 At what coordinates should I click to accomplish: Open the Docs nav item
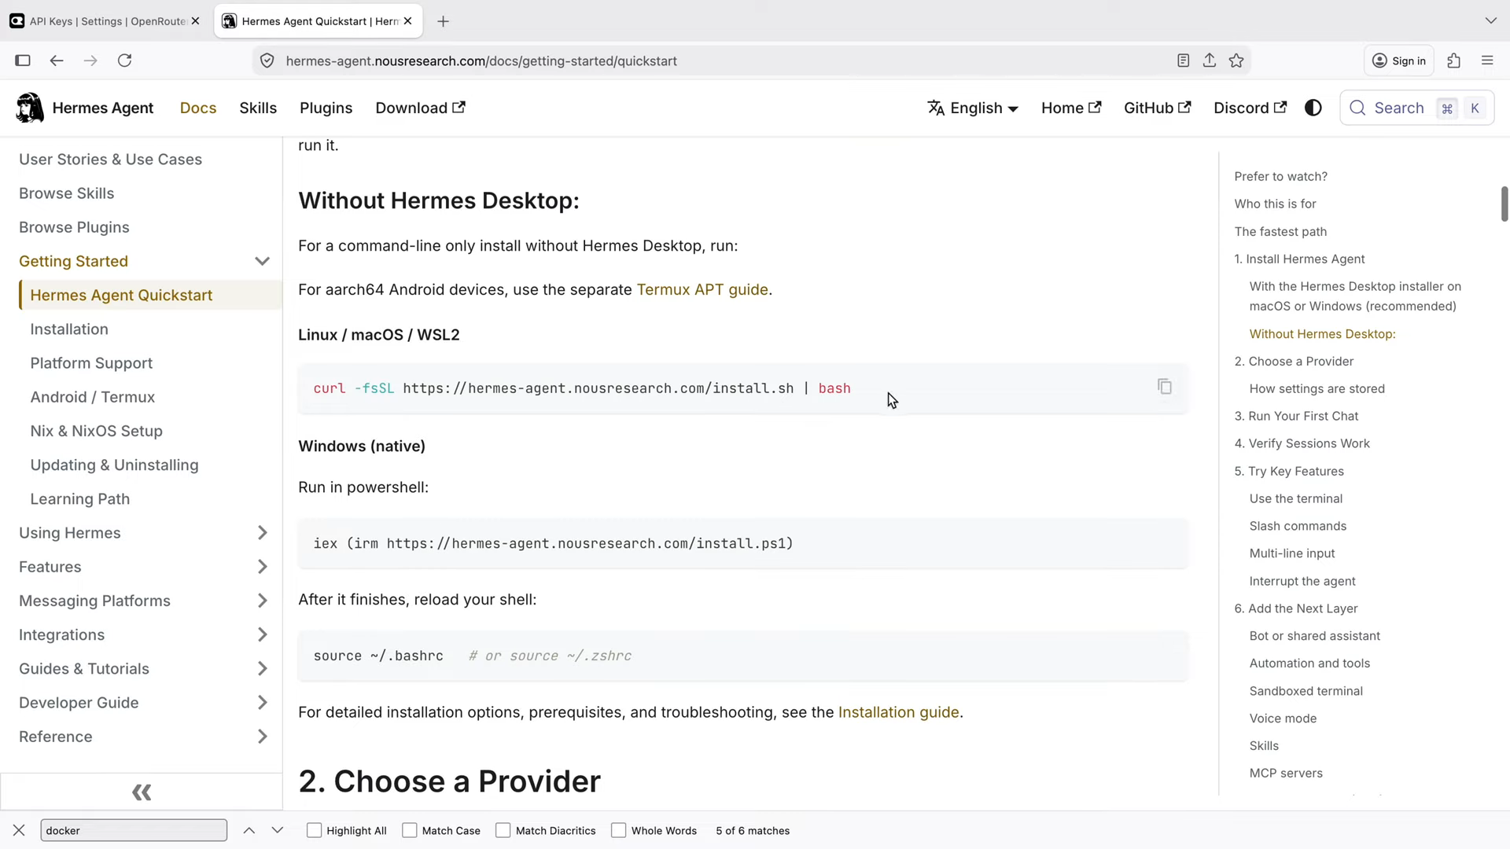tap(198, 108)
